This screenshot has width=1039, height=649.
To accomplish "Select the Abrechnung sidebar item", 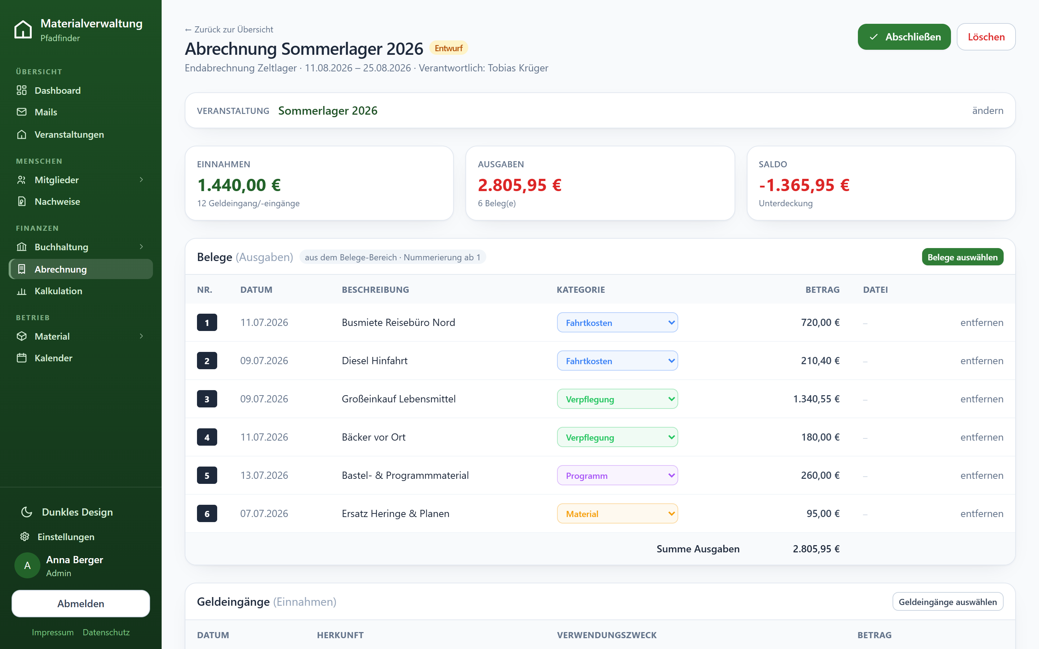I will (81, 269).
